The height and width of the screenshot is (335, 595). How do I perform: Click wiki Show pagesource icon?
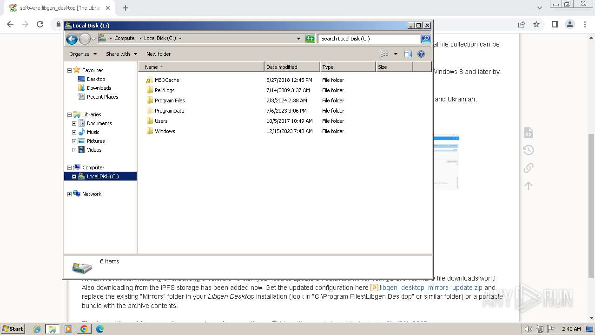(x=528, y=132)
